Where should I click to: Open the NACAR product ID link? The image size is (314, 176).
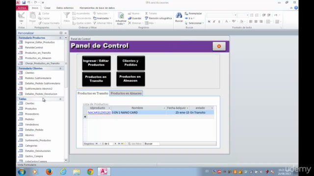(x=99, y=112)
